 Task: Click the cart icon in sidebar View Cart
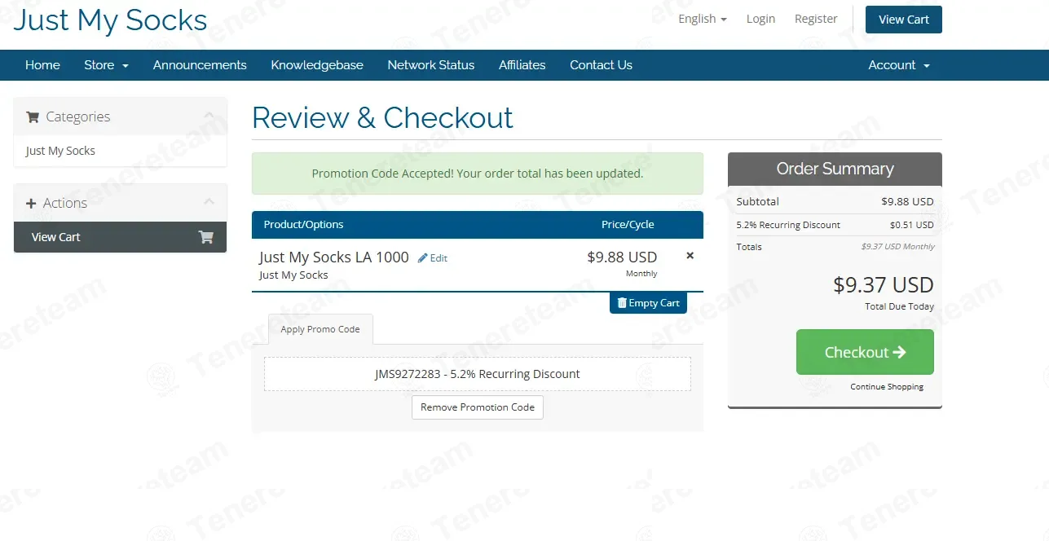205,237
